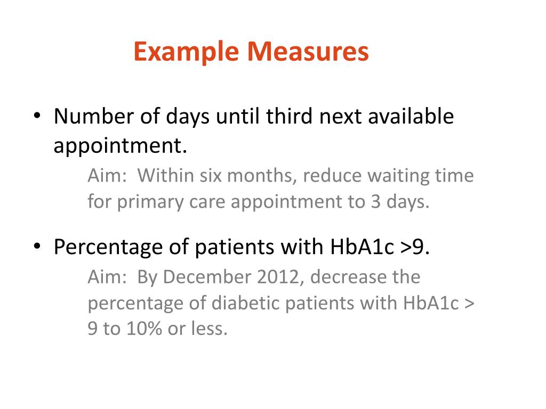Click the word 'available' in first bullet
This screenshot has height=409, width=546.
point(411,116)
